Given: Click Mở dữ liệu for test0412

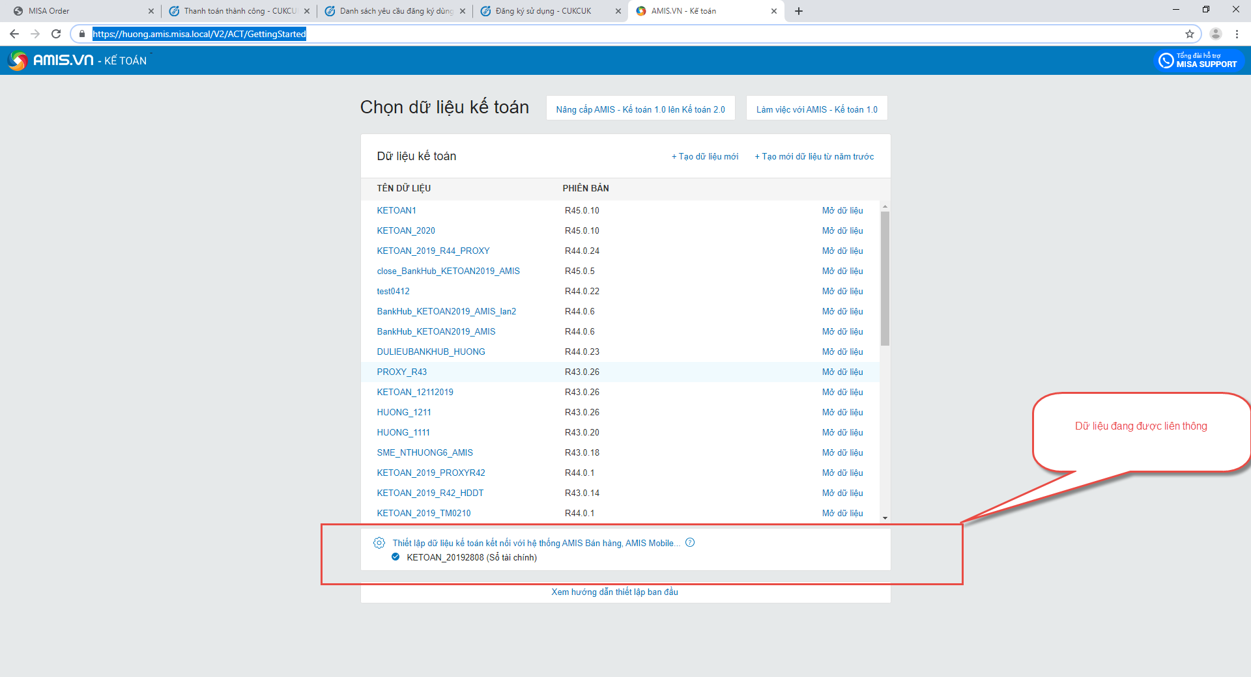Looking at the screenshot, I should pyautogui.click(x=842, y=292).
